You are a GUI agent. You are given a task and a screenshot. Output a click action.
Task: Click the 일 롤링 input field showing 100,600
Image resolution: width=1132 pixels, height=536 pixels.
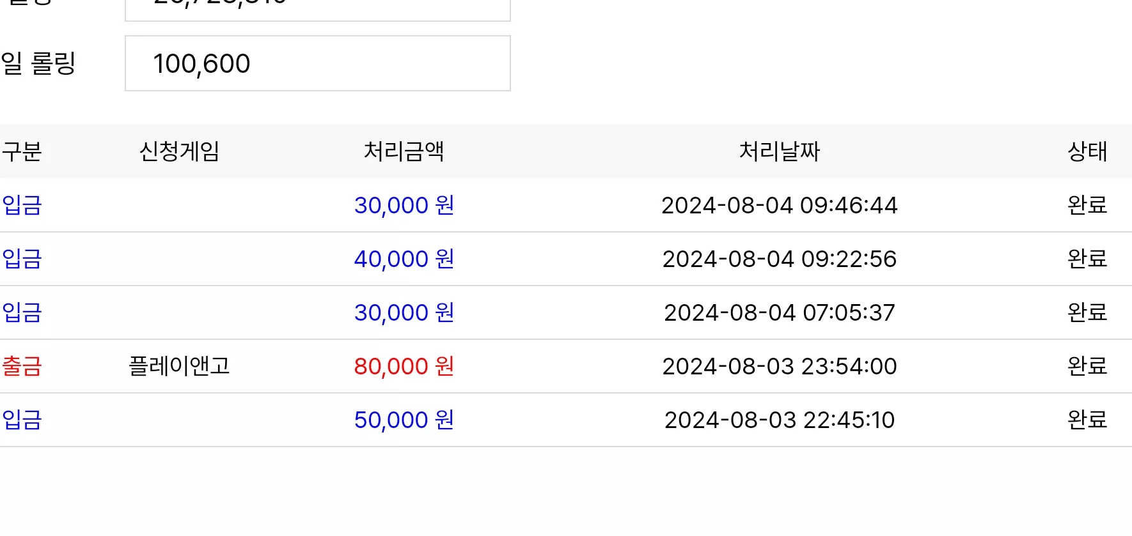coord(318,63)
